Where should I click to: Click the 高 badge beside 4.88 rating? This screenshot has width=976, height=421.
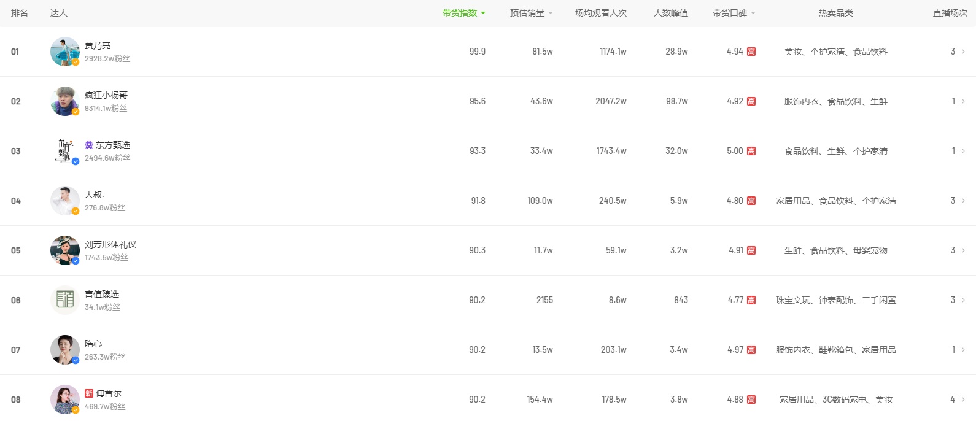[751, 400]
